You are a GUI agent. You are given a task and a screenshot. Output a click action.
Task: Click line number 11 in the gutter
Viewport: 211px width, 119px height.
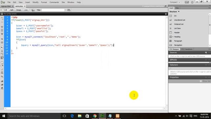click(7, 45)
